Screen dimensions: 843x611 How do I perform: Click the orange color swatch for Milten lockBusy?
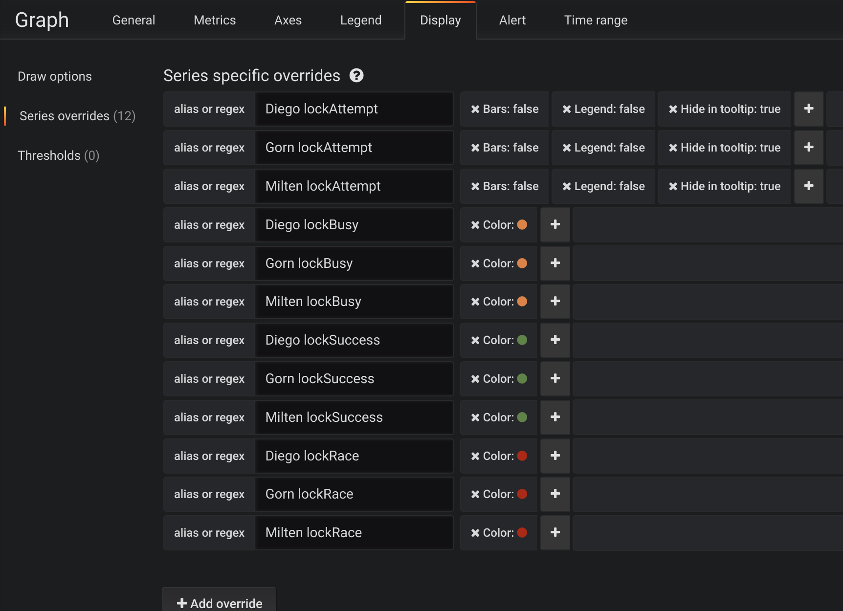(x=522, y=302)
